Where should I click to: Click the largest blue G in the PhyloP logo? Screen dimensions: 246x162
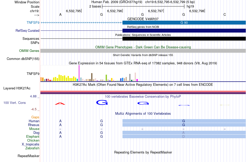coord(102,103)
